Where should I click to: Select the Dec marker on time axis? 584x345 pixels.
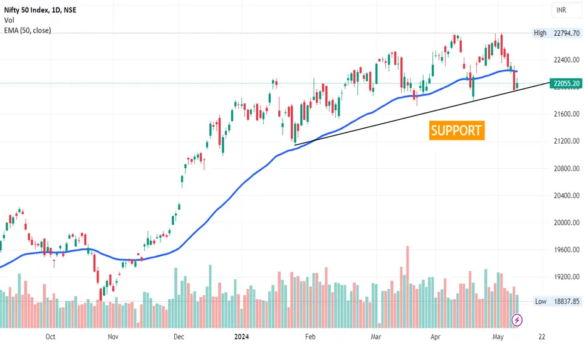(x=179, y=337)
